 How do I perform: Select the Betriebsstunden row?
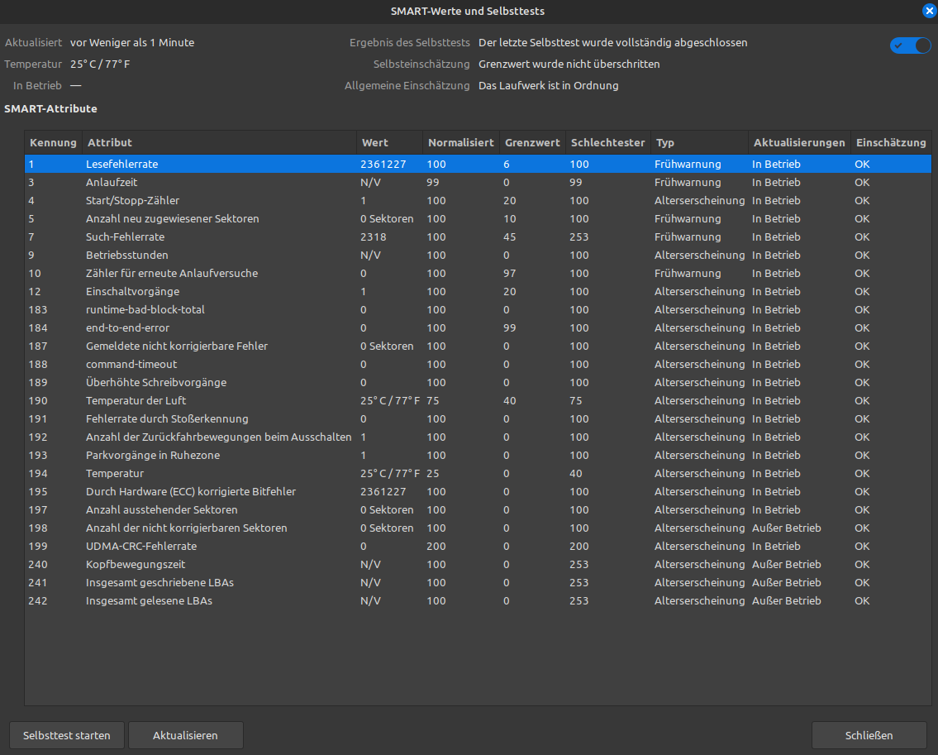pos(478,255)
